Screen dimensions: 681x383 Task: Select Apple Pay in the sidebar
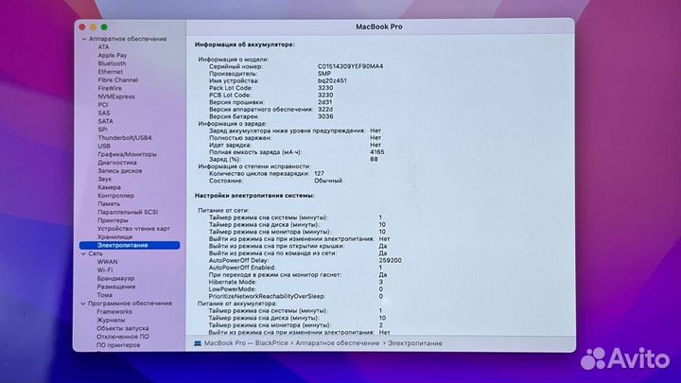point(112,55)
